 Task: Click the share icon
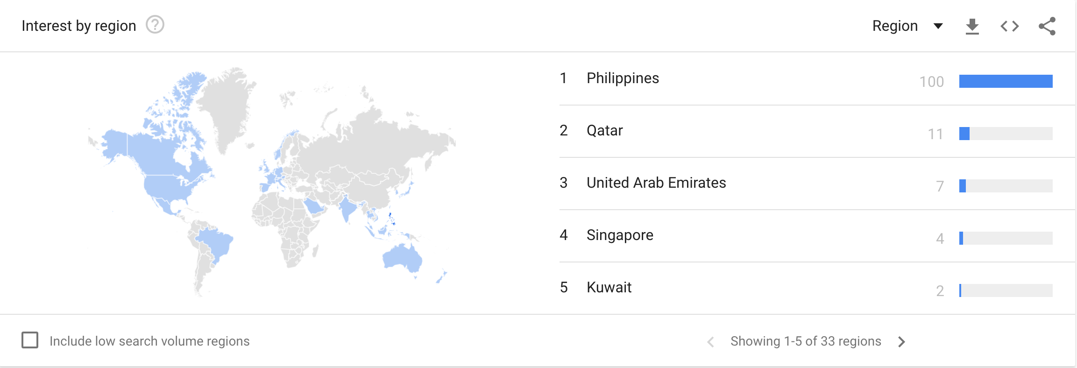click(1047, 26)
